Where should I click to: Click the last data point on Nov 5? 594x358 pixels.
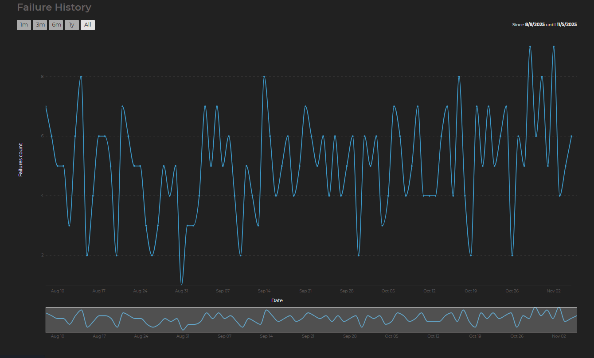(571, 136)
